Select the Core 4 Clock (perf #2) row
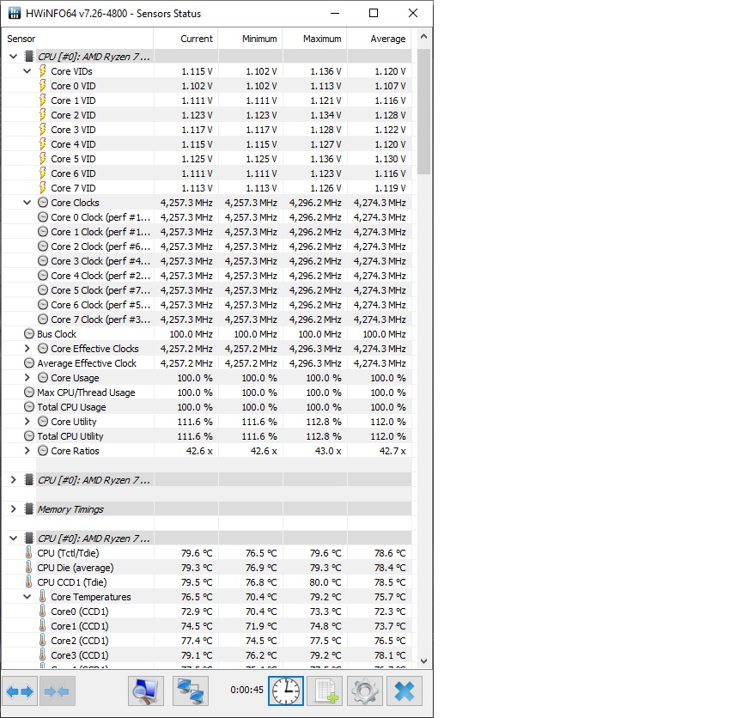Screen dimensions: 742x718 207,276
